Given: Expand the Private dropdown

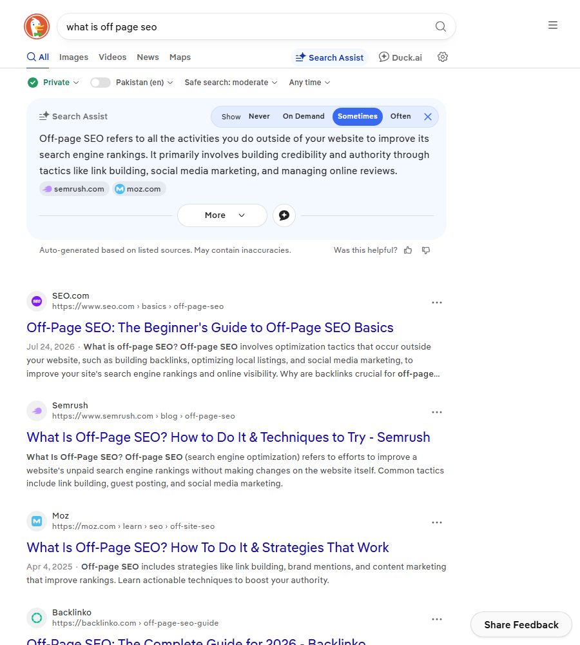Looking at the screenshot, I should 61,83.
